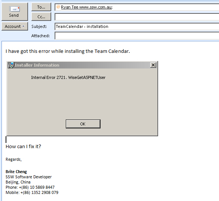Image resolution: width=219 pixels, height=201 pixels.
Task: Place cursor in first line of email body
Action: pos(68,51)
